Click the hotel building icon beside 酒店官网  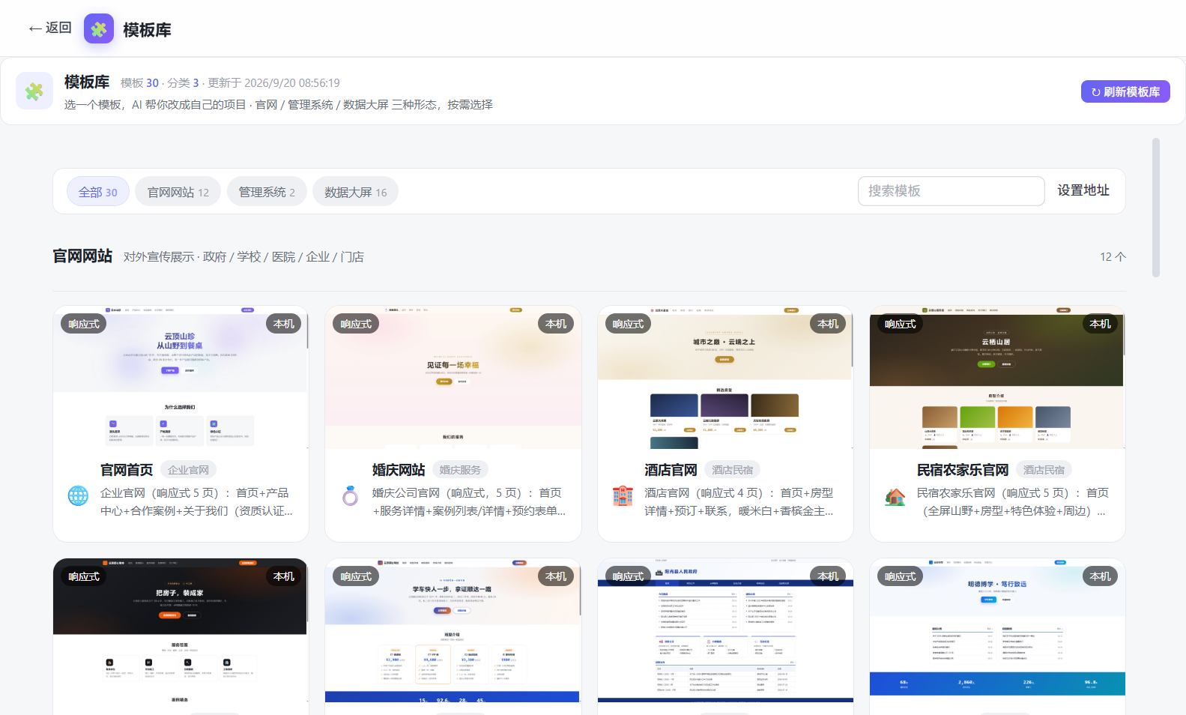(x=623, y=495)
